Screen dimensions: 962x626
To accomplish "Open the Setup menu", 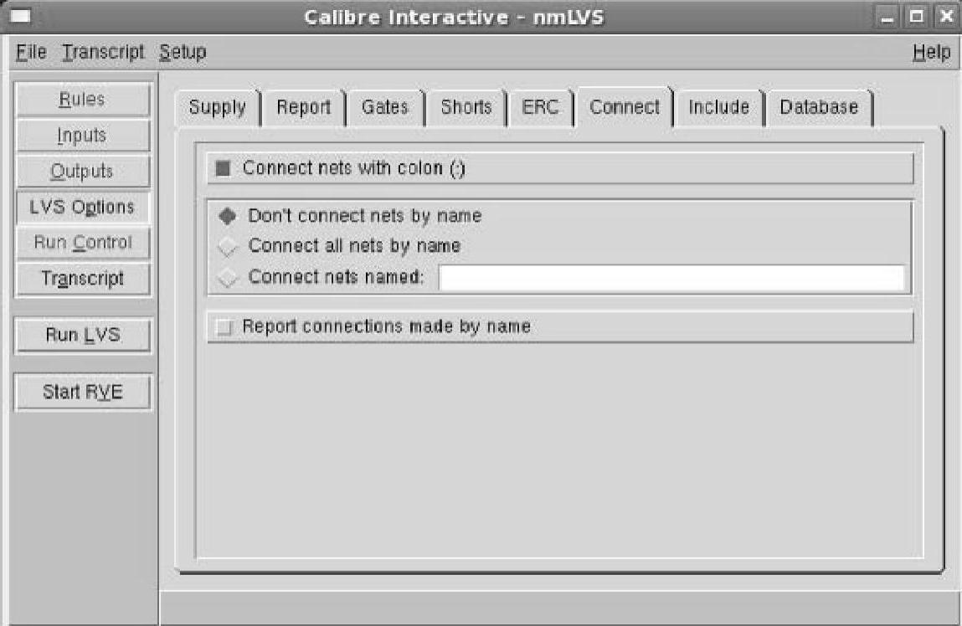I will point(183,52).
